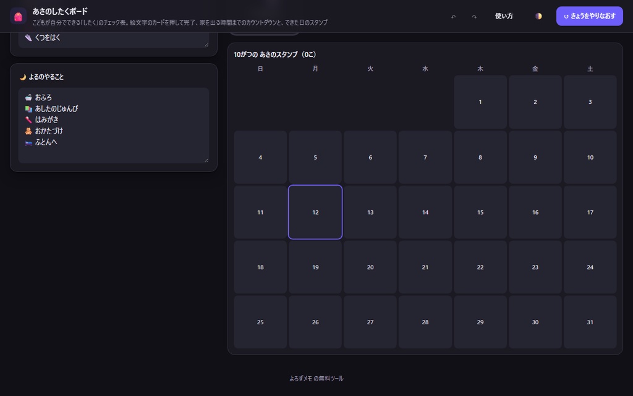Click the 土 weekday column header

590,69
